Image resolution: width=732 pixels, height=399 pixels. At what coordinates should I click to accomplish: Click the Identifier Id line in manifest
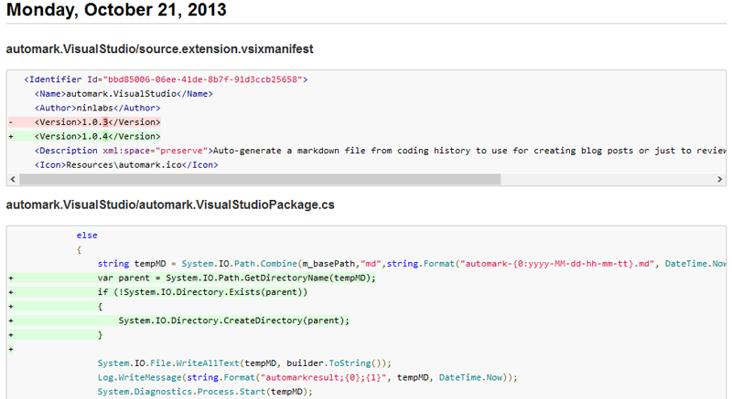coord(166,79)
